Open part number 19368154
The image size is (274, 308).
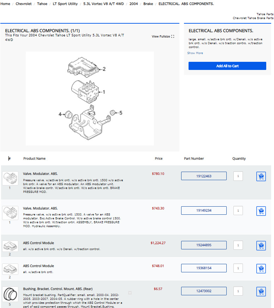[204, 268]
